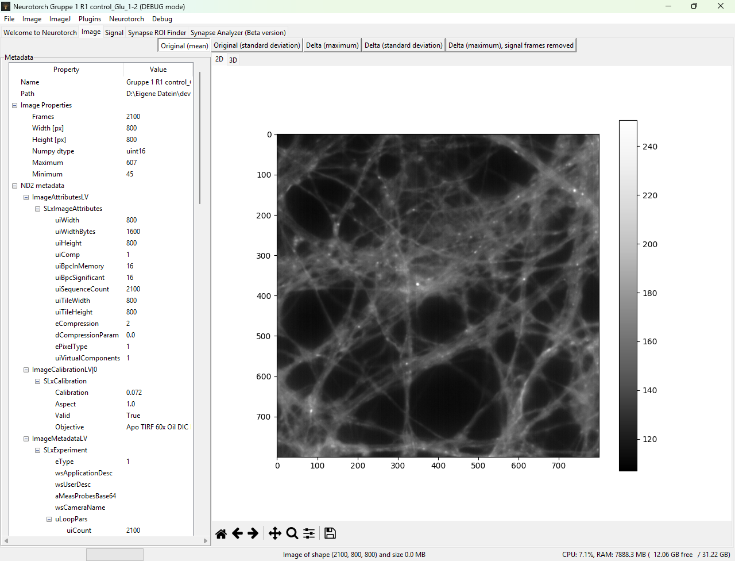
Task: Collapse the SLxCalibration tree node
Action: pos(38,381)
